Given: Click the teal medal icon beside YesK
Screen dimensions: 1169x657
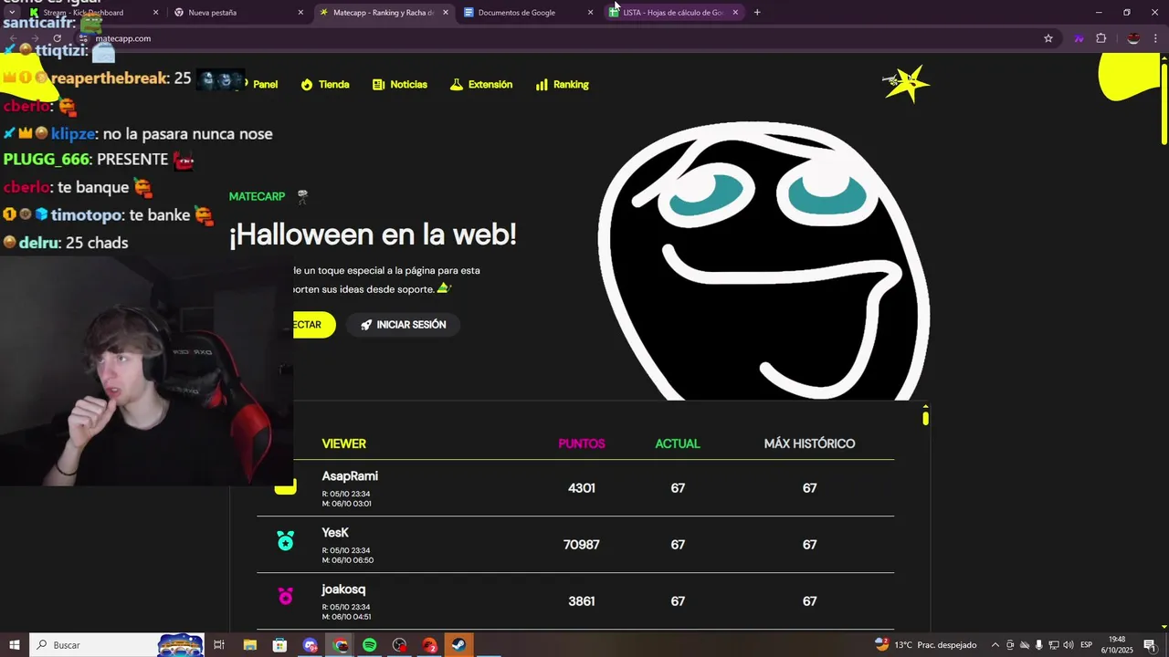Looking at the screenshot, I should [286, 541].
